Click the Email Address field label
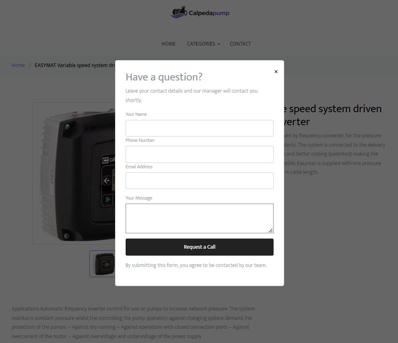The height and width of the screenshot is (343, 398). tap(139, 167)
